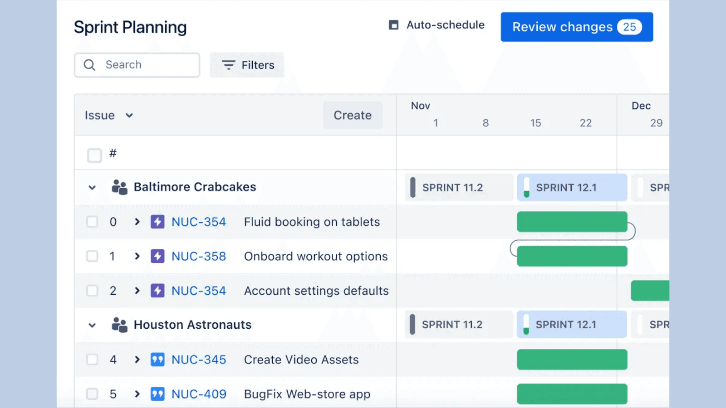This screenshot has width=726, height=408.
Task: Click Houston Astronauts SPRINT 11.2 block
Action: pyautogui.click(x=459, y=325)
